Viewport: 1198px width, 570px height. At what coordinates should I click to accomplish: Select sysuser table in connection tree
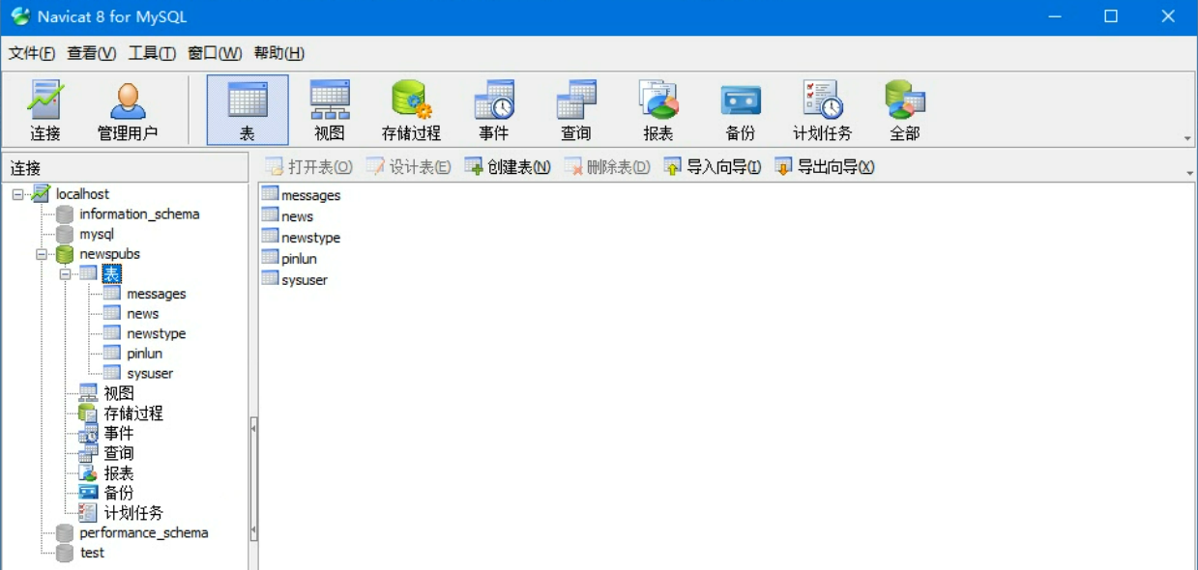pyautogui.click(x=150, y=374)
